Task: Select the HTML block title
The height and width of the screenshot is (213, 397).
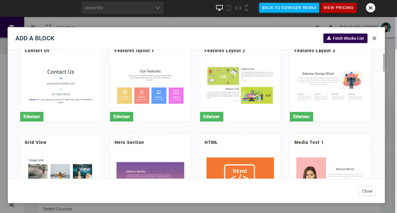Action: click(x=211, y=142)
